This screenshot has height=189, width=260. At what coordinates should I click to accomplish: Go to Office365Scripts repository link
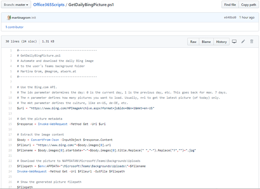coord(50,4)
